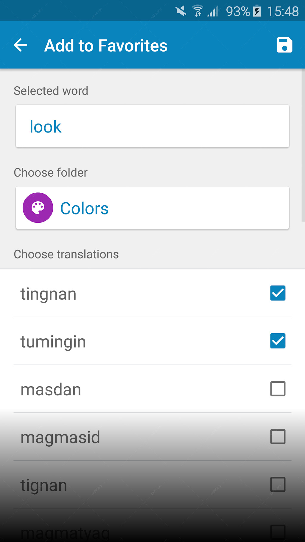Tap the masdan translation label
305x542 pixels.
(51, 390)
